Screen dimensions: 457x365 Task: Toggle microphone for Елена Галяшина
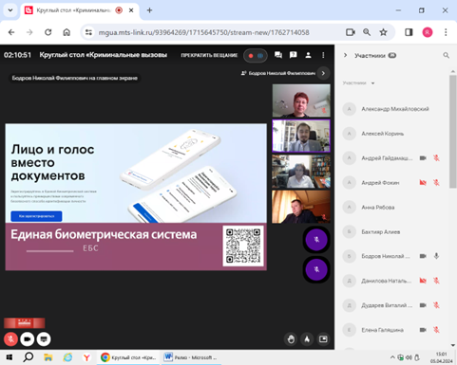point(436,330)
